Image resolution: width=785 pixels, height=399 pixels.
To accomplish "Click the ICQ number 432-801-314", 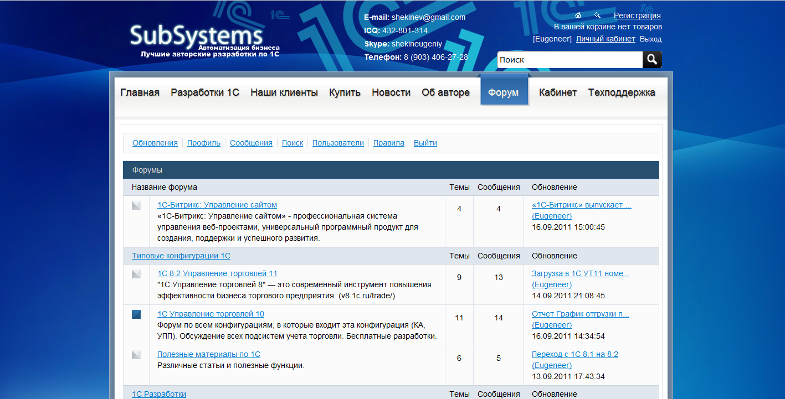I will click(x=405, y=30).
